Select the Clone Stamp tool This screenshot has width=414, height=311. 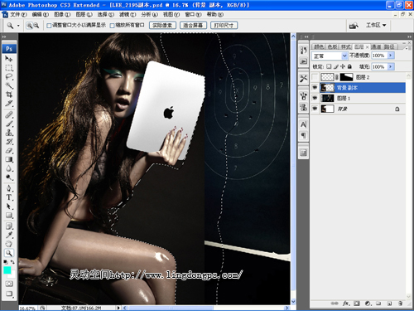[9, 133]
